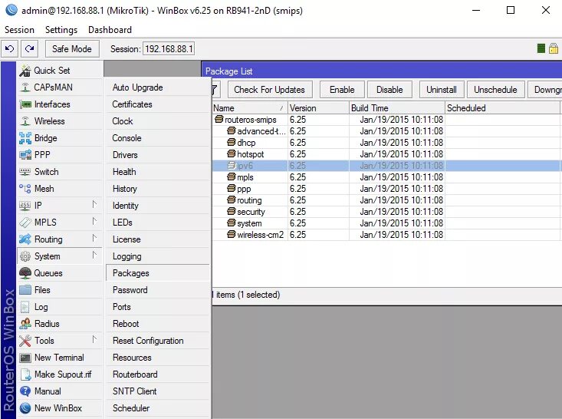Click the MPLS menu icon
Viewport: 562px width, 419px height.
pos(25,223)
